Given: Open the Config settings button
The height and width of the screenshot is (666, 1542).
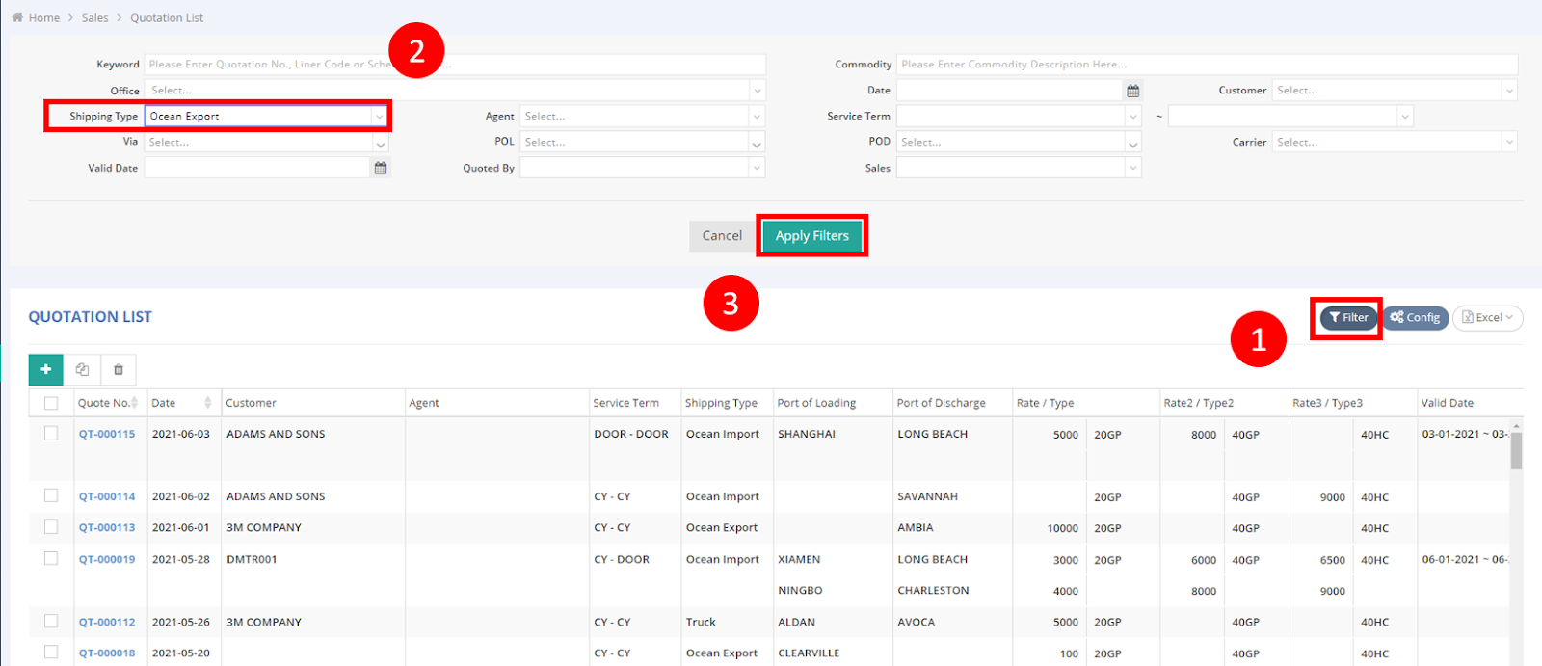Looking at the screenshot, I should [1415, 318].
